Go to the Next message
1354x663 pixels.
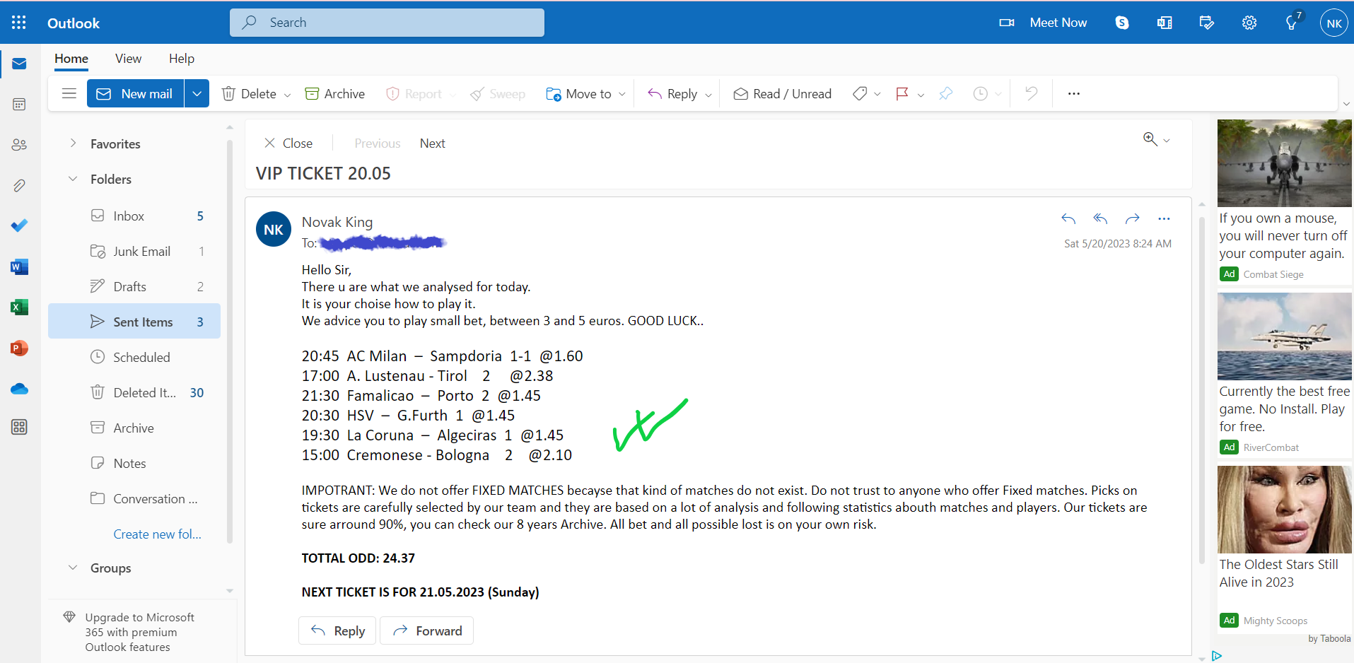tap(433, 143)
